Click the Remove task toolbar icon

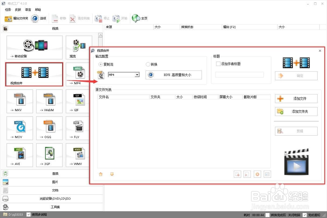(x=59, y=19)
